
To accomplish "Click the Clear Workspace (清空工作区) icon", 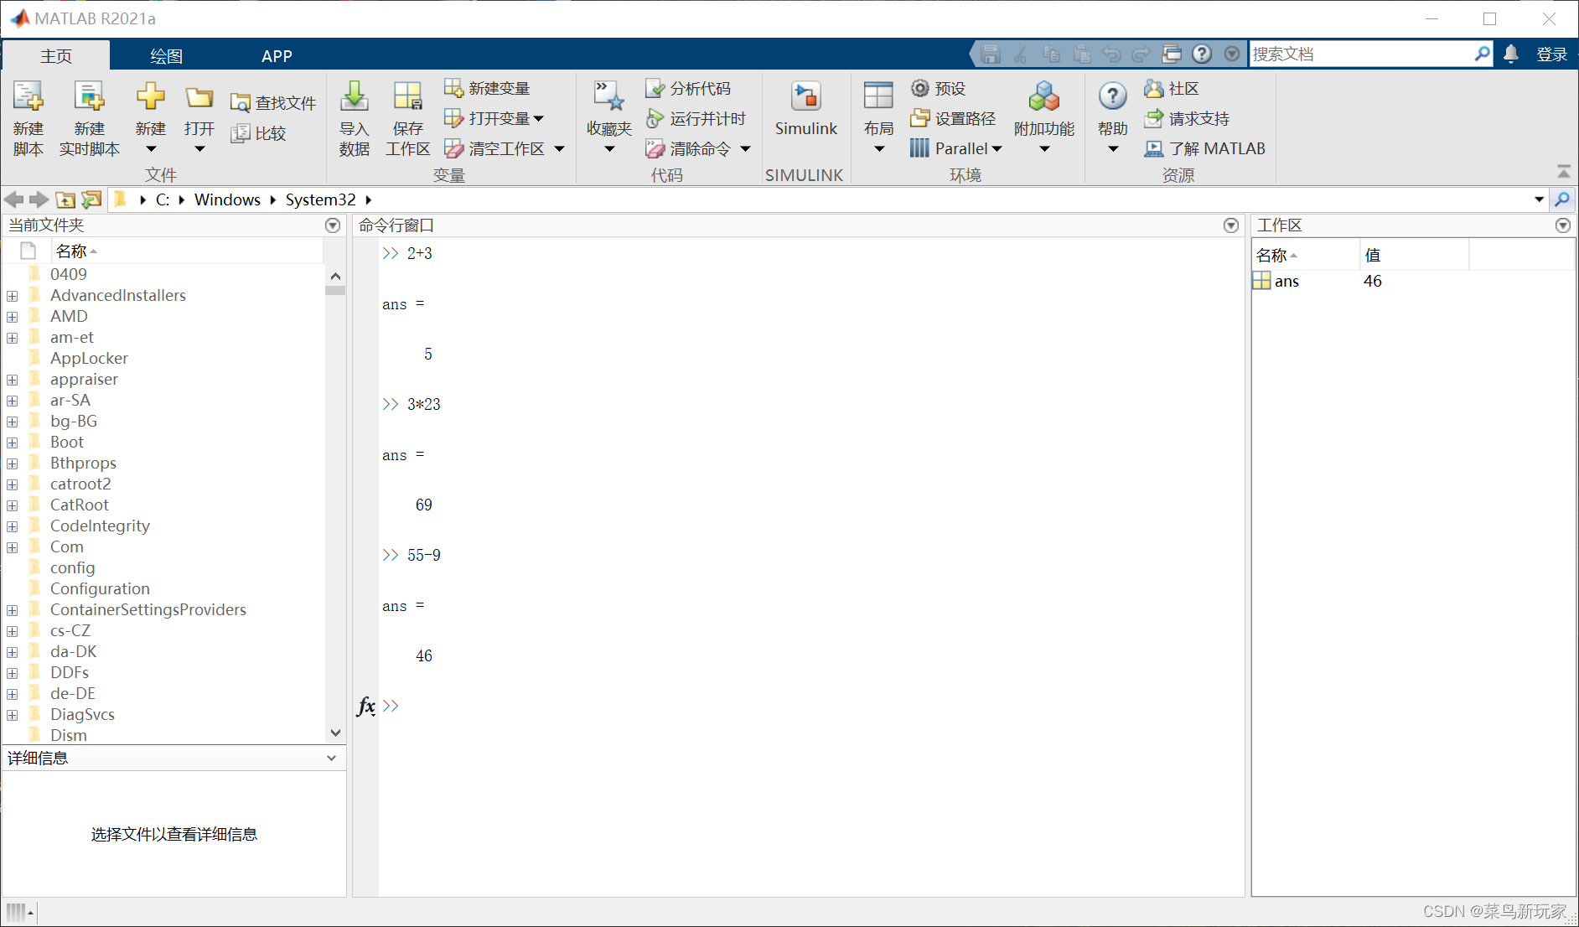I will tap(453, 148).
